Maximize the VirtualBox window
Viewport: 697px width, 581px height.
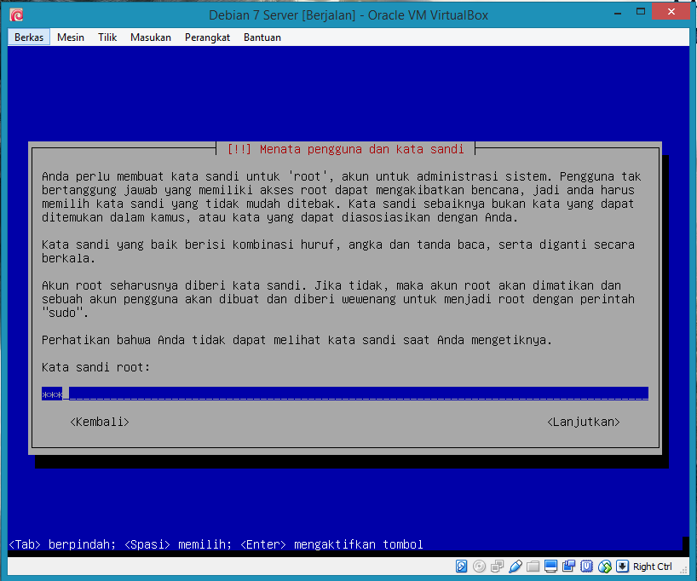click(x=641, y=12)
